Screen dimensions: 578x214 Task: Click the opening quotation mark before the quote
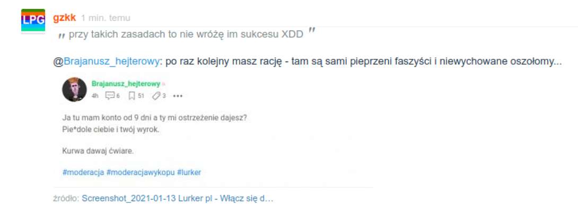pyautogui.click(x=62, y=36)
